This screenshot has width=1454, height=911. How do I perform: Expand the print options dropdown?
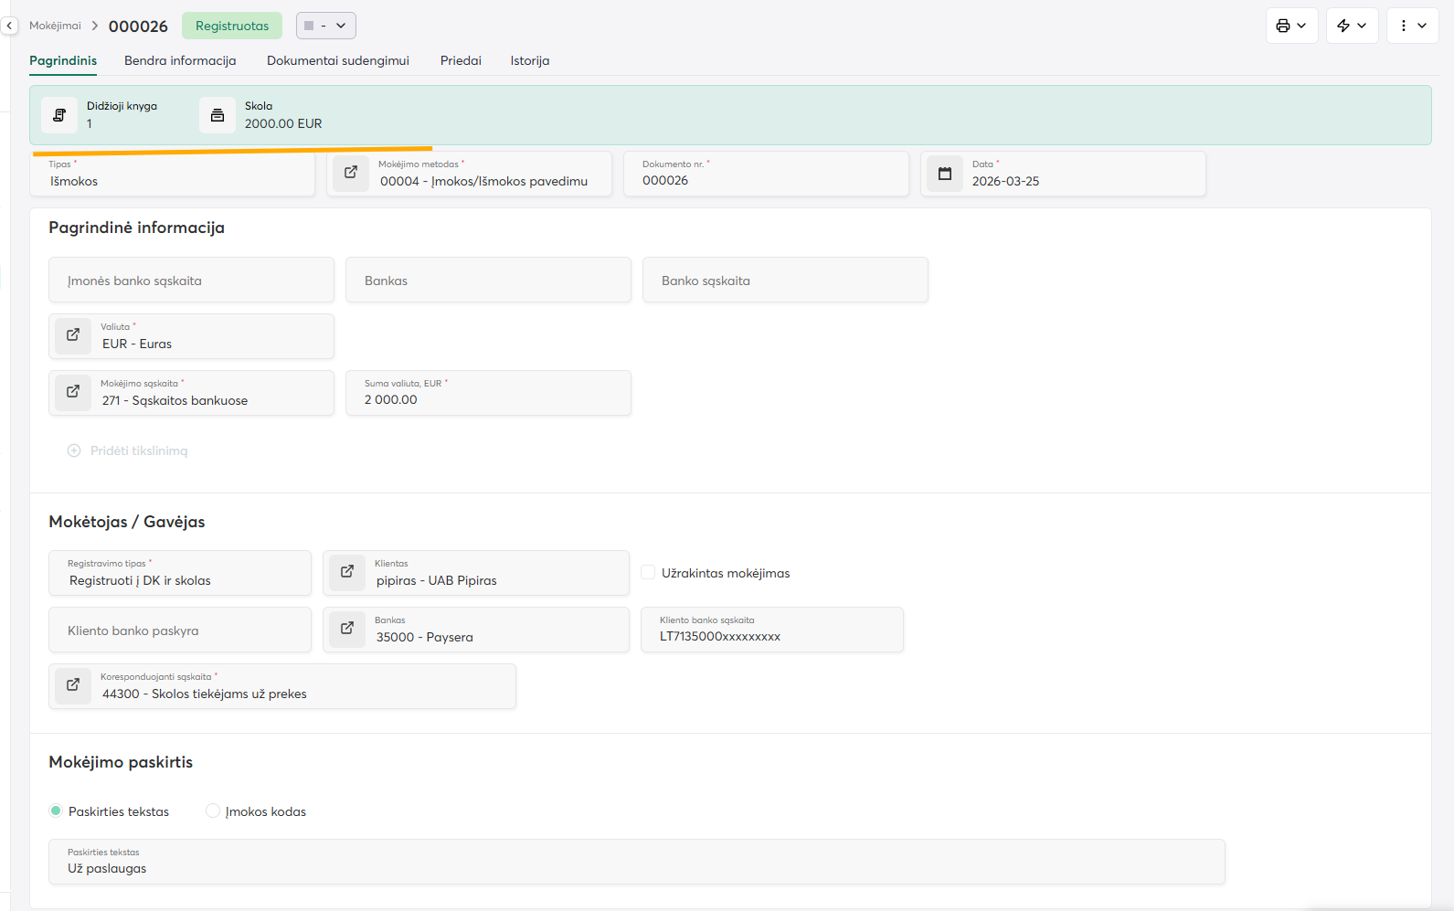(x=1291, y=26)
